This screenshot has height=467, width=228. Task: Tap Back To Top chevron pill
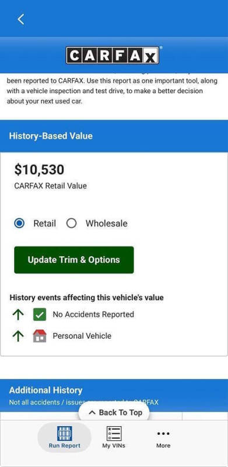click(114, 413)
